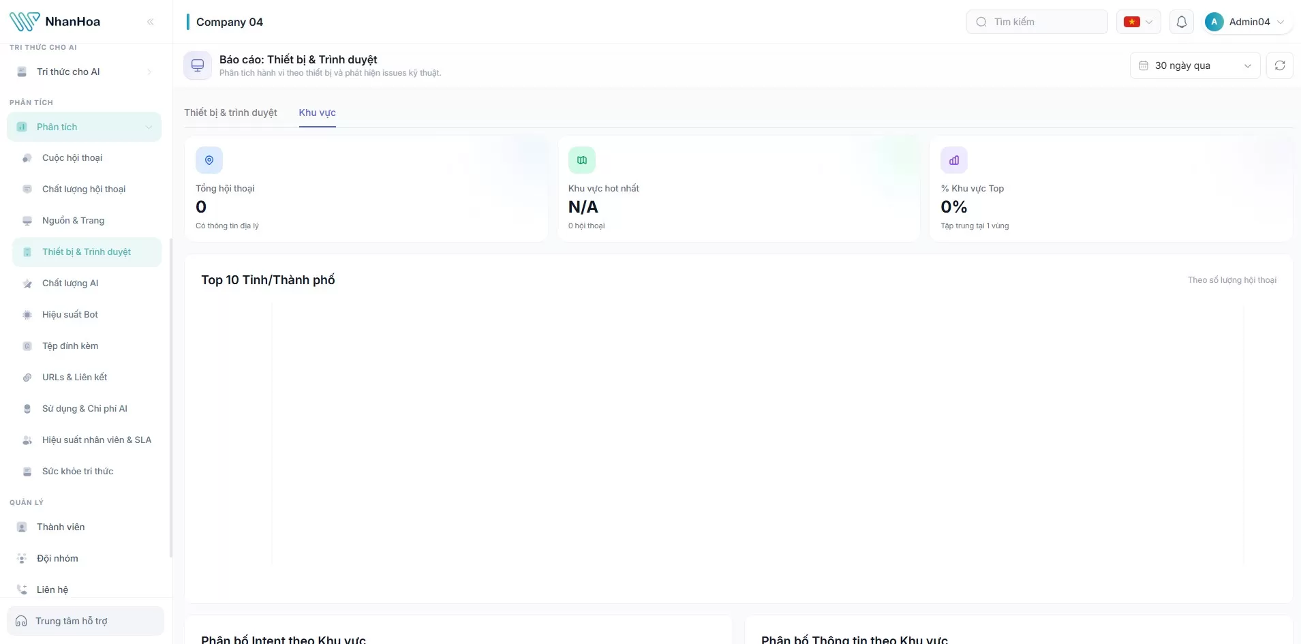The height and width of the screenshot is (644, 1301).
Task: Click the Phân bố Intent theo Khu vực heading
Action: [284, 639]
